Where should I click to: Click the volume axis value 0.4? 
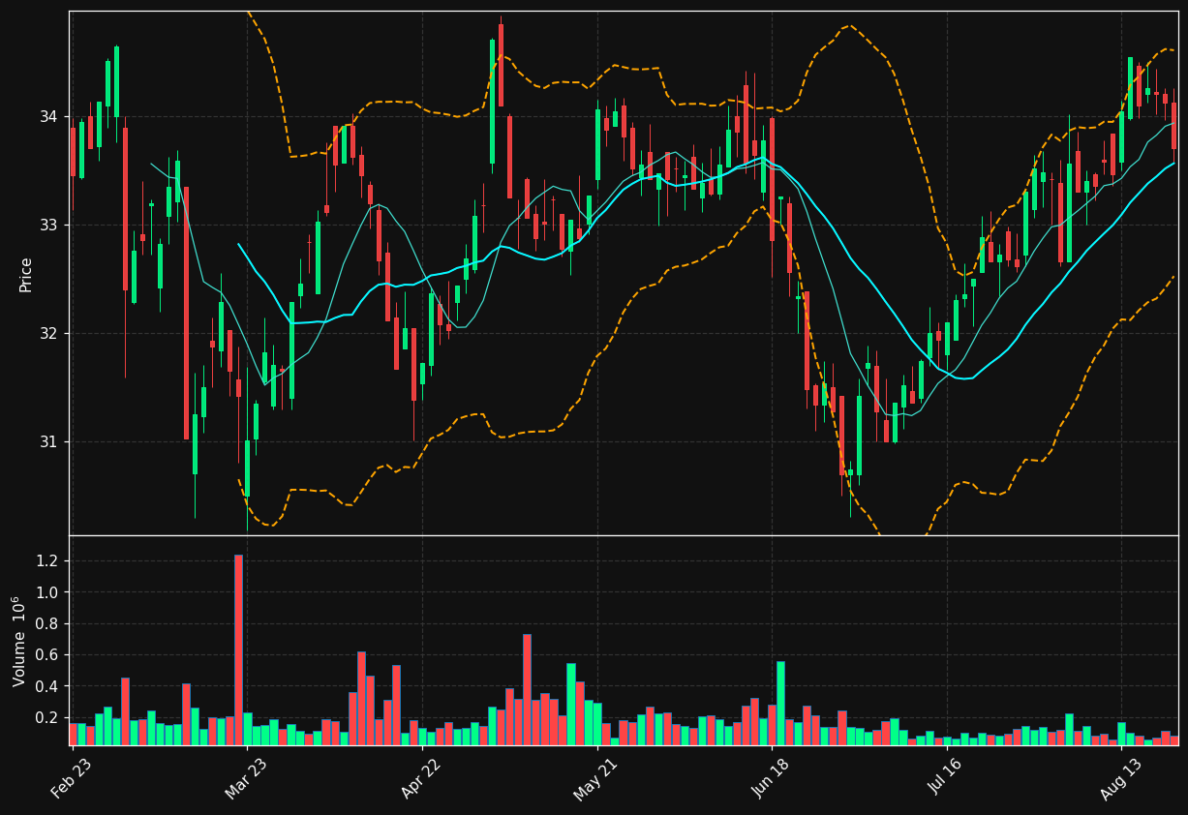[x=47, y=686]
